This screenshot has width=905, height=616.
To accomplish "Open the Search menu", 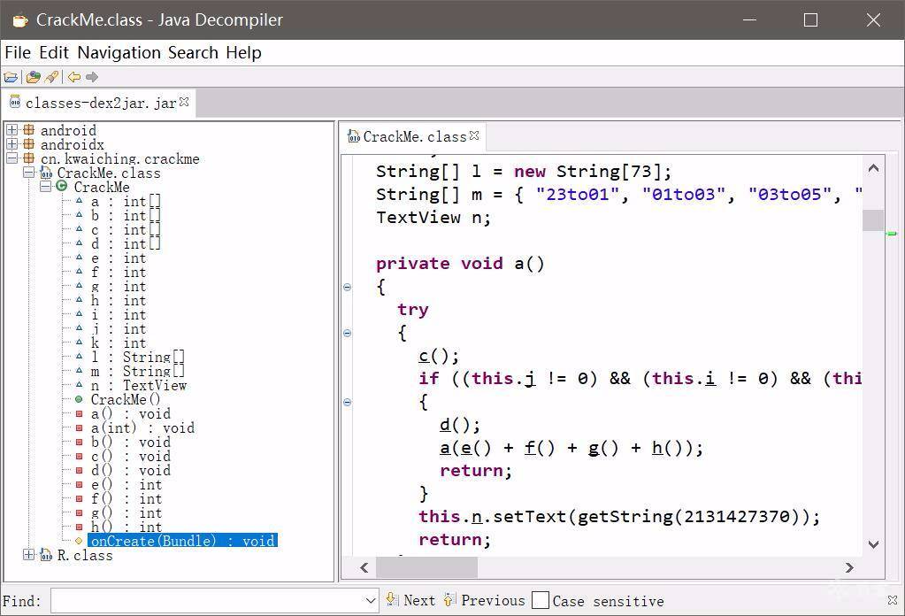I will [193, 52].
